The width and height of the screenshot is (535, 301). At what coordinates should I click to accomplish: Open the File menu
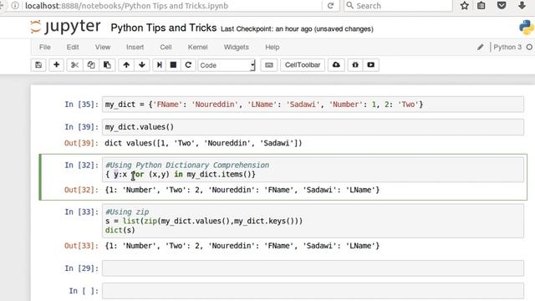44,47
